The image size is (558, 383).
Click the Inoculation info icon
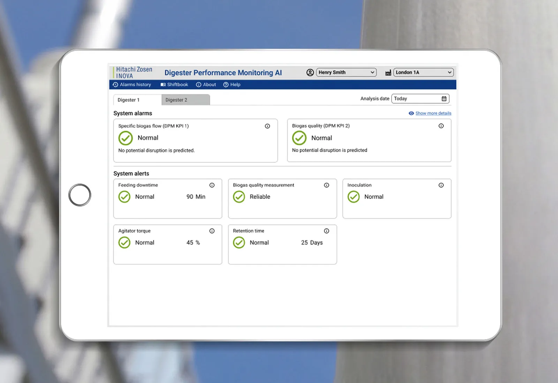tap(441, 185)
